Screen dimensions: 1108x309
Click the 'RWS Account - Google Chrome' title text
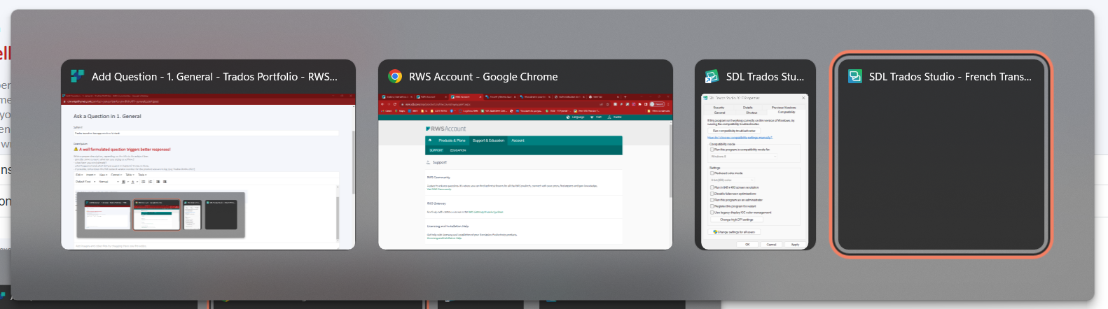483,77
